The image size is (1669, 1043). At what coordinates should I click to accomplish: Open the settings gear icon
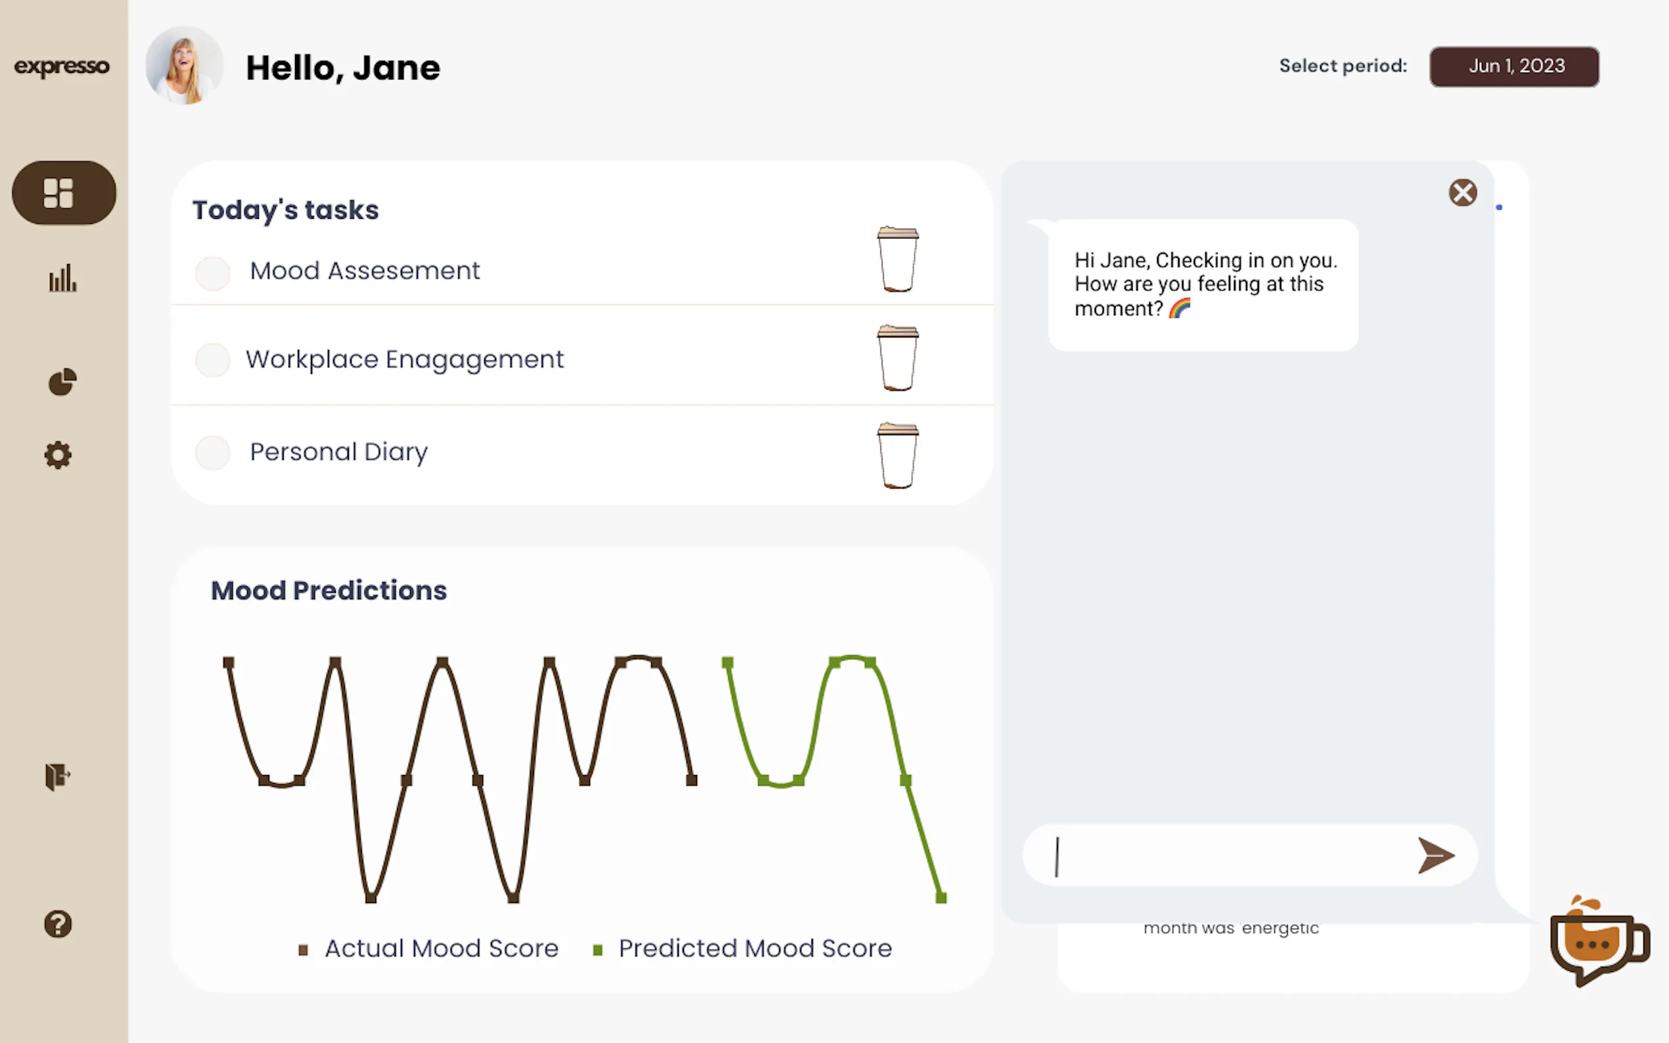pos(58,455)
